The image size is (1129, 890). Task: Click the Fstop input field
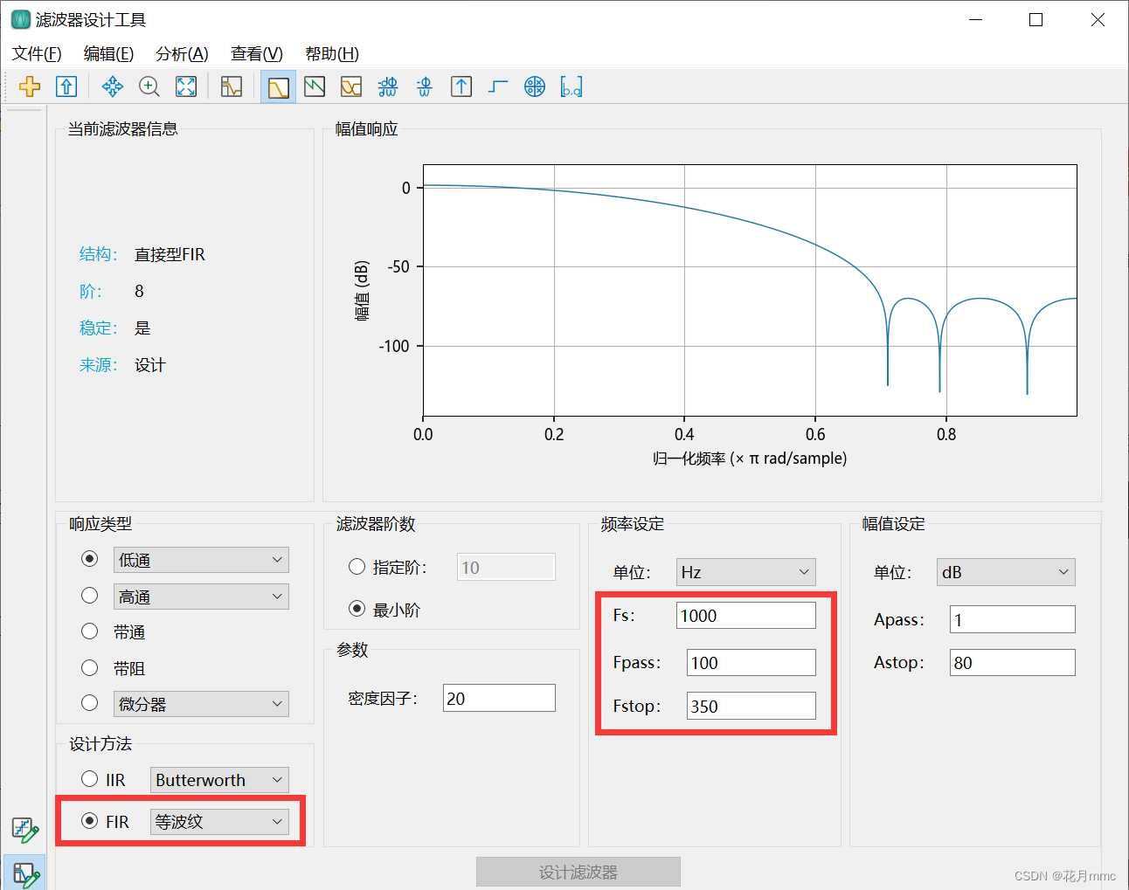click(x=752, y=706)
